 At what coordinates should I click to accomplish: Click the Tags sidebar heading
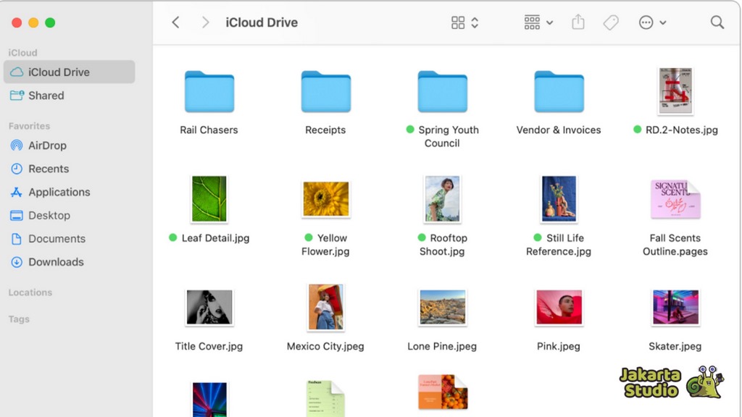19,319
